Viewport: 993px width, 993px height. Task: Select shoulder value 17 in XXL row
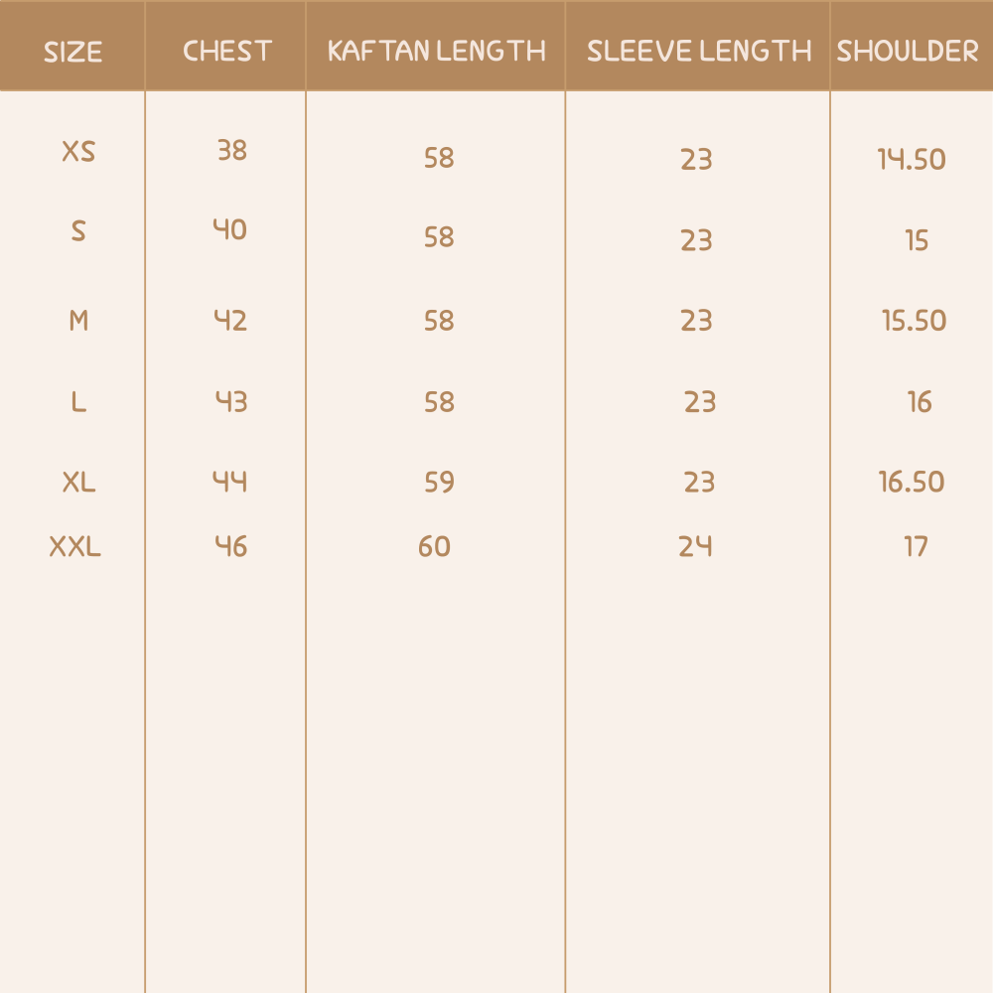pyautogui.click(x=916, y=546)
